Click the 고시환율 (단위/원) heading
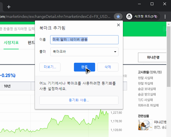 pyautogui.click(x=150, y=72)
